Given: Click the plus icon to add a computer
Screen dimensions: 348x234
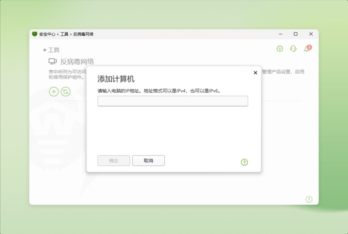Looking at the screenshot, I should 54,91.
